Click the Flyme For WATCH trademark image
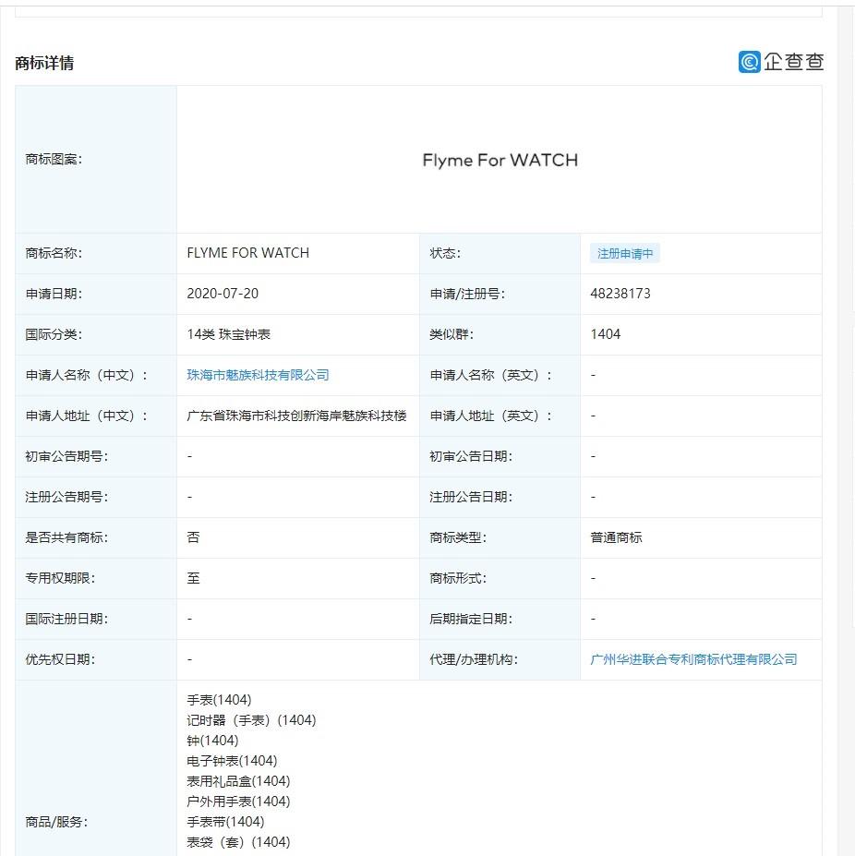Viewport: 855px width, 856px height. pyautogui.click(x=500, y=159)
